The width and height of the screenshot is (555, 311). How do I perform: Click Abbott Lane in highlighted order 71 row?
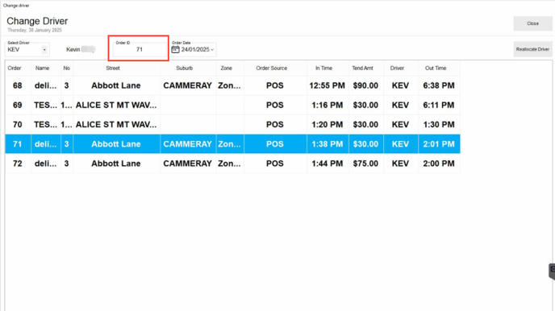116,144
